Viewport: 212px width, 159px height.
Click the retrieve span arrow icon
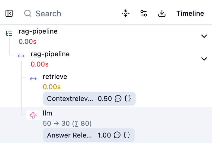pyautogui.click(x=33, y=79)
